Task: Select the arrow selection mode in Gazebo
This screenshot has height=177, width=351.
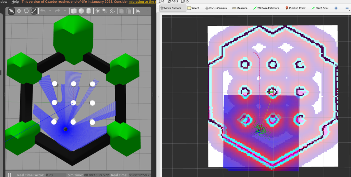Action: pos(11,11)
